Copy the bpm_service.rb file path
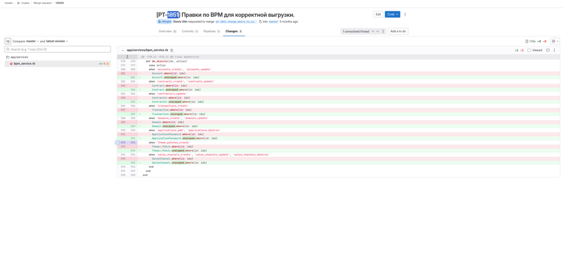Image resolution: width=564 pixels, height=256 pixels. [x=172, y=50]
